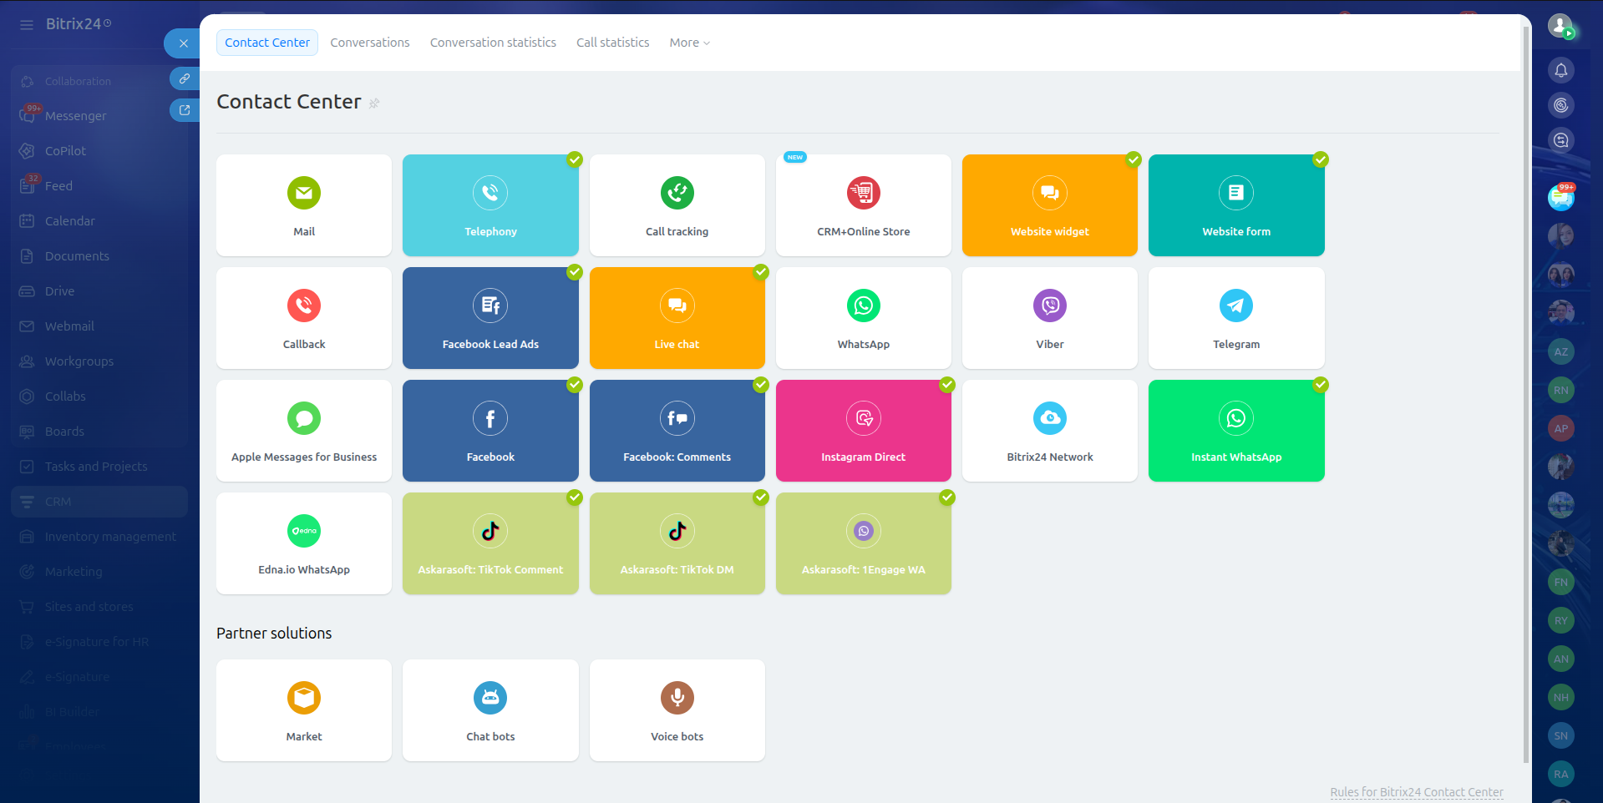This screenshot has width=1603, height=803.
Task: Open Inventory management in the sidebar
Action: 99,537
